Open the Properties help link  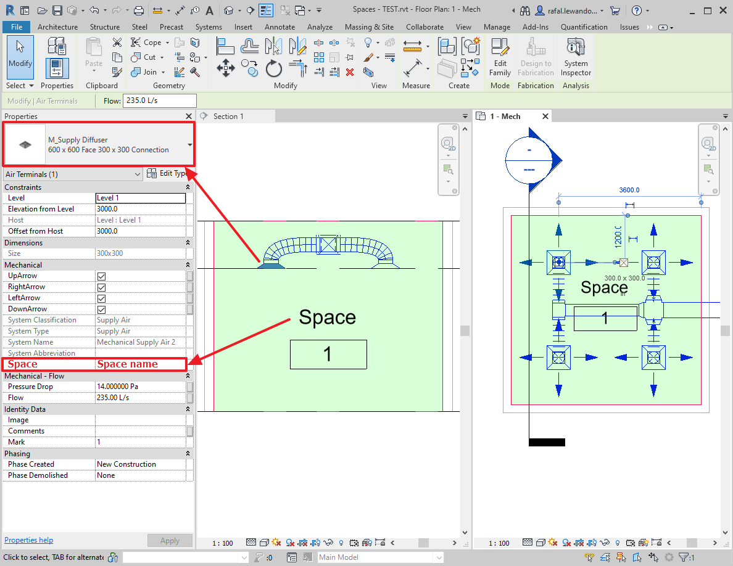coord(28,540)
